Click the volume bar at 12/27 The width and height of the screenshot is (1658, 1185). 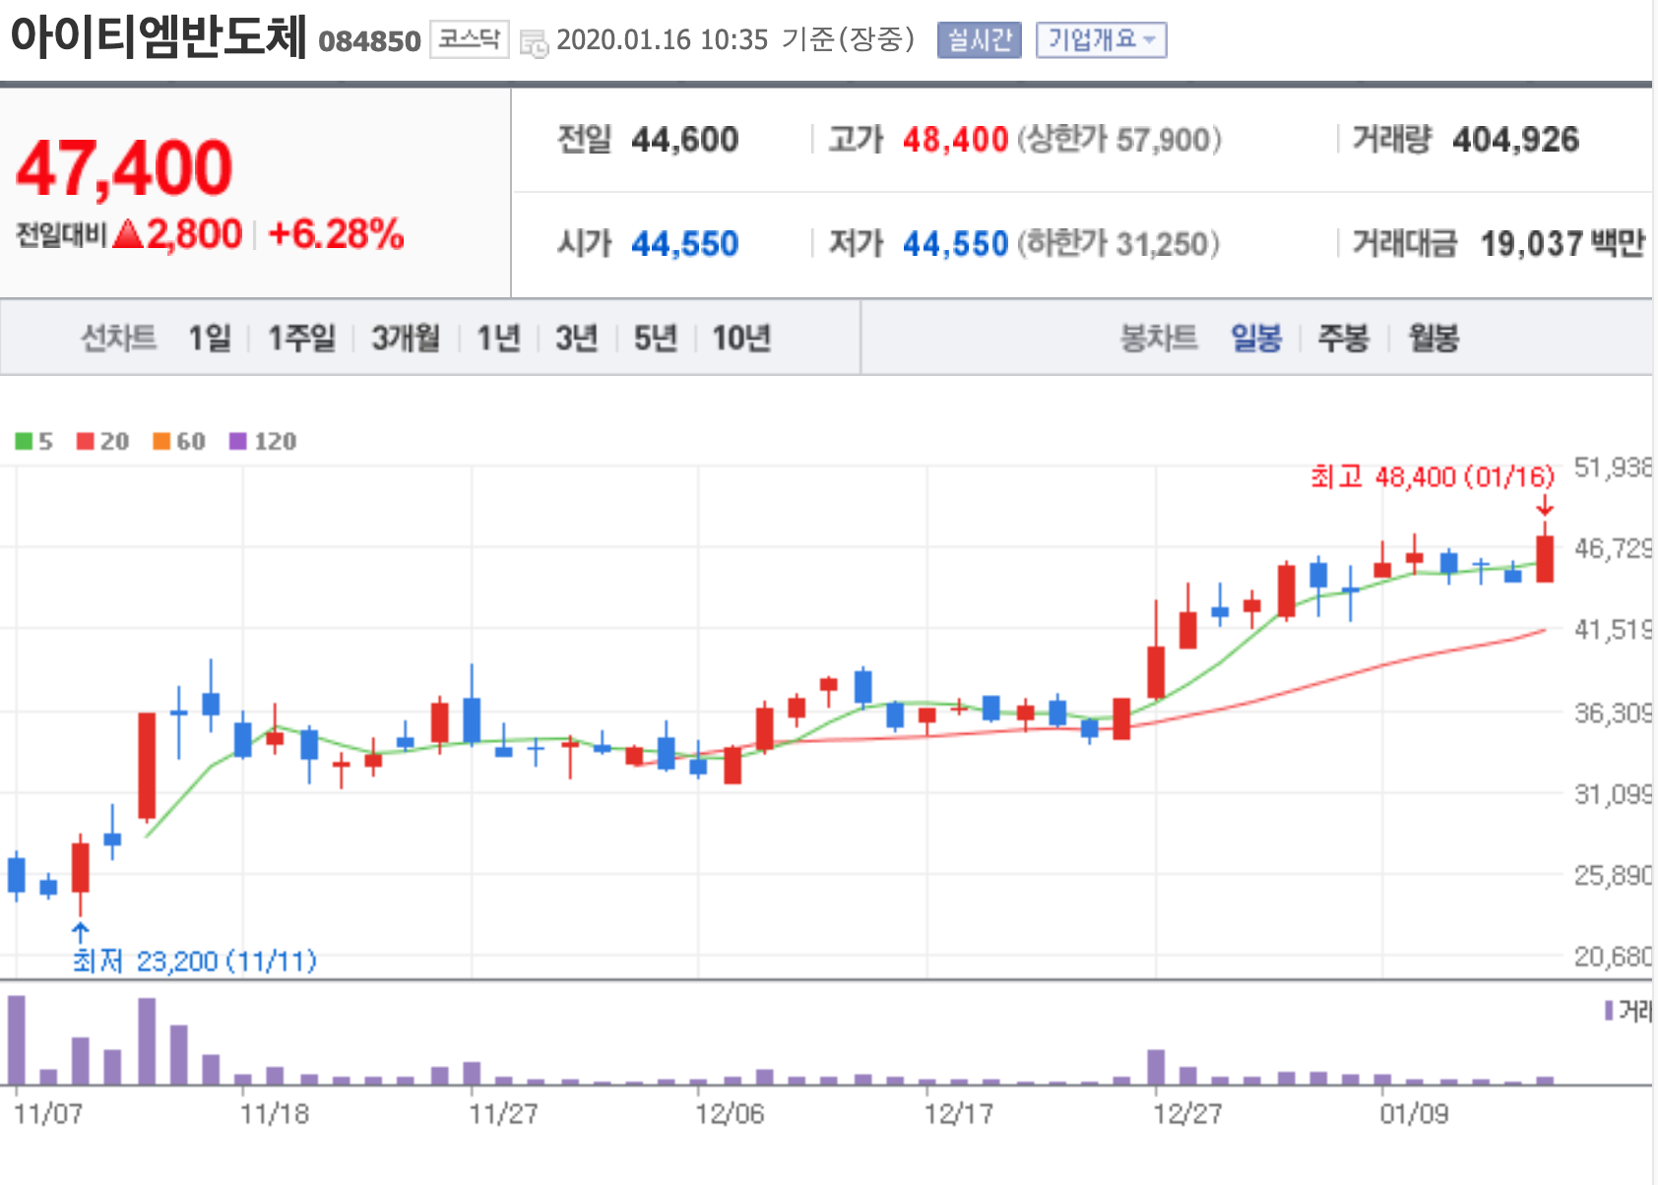pos(1156,1067)
